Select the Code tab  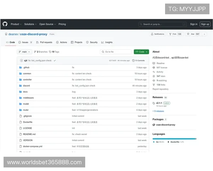(x=10, y=42)
